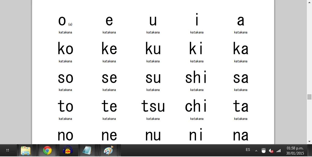312x157 pixels.
Task: Show hidden system tray icons arrow
Action: tap(256, 151)
